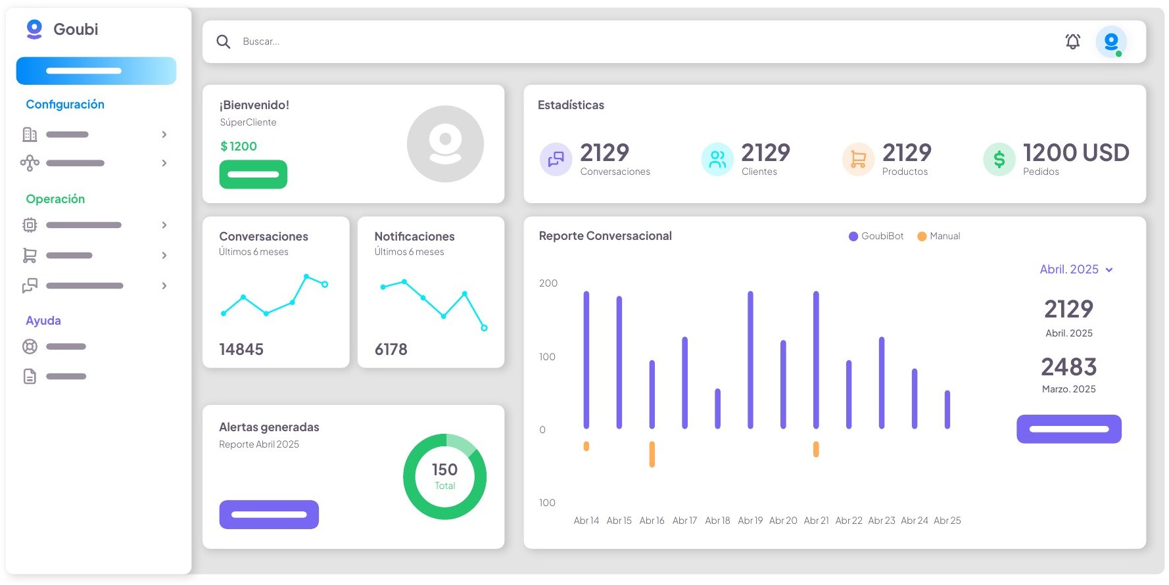Click the Goubi logo icon
1169x585 pixels.
coord(34,29)
